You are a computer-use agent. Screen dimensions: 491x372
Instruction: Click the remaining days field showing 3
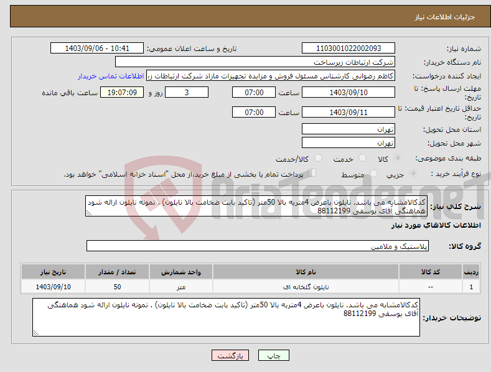click(187, 92)
